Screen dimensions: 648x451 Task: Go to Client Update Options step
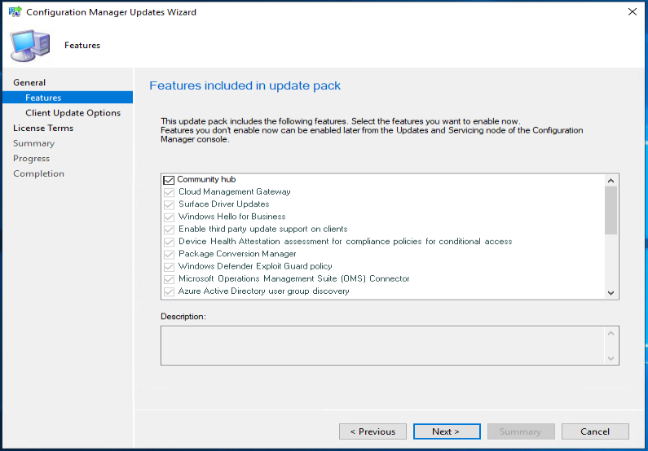click(73, 113)
